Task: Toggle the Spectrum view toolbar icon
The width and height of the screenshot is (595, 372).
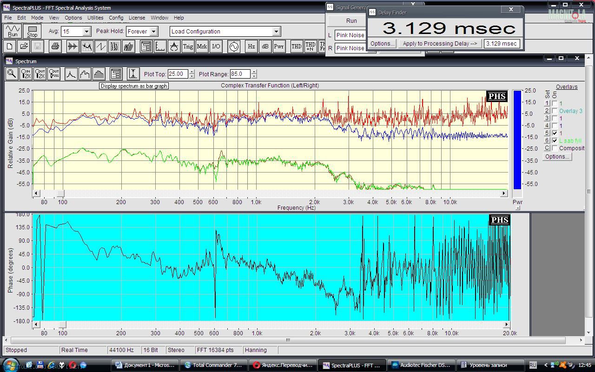Action: [86, 46]
